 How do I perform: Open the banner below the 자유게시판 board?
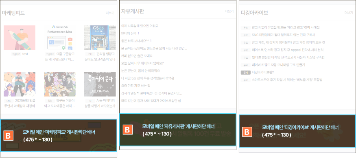point(178,130)
